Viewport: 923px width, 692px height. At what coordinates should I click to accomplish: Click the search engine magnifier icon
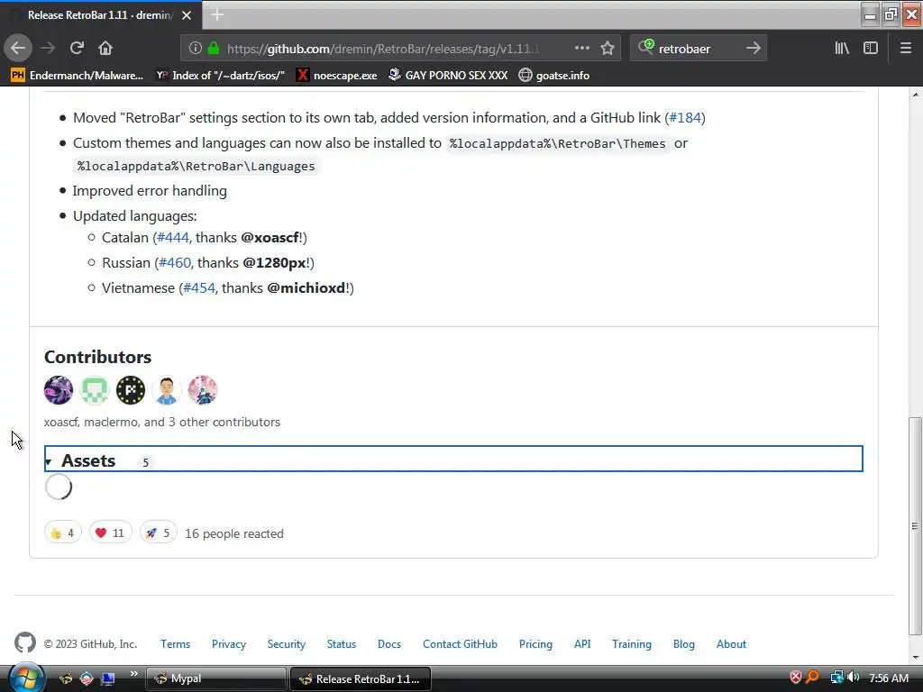645,47
